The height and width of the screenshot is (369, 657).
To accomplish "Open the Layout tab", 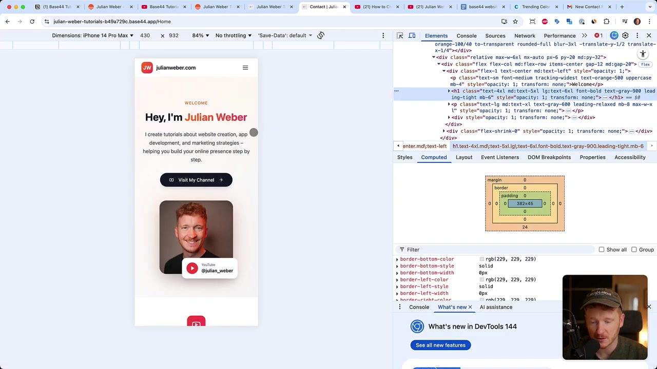I will [x=464, y=157].
